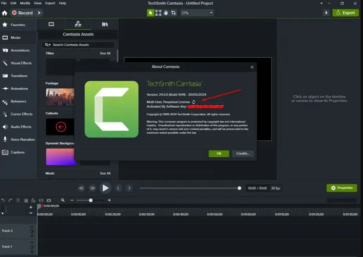Open the View menu
Screen dimensions: 363x257
(38, 3)
